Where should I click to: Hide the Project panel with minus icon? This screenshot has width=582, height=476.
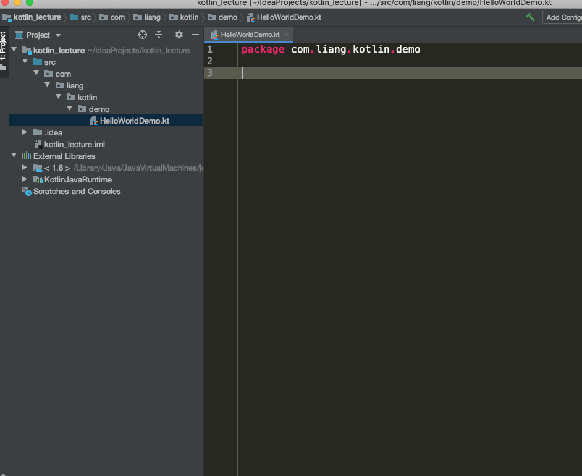point(195,35)
